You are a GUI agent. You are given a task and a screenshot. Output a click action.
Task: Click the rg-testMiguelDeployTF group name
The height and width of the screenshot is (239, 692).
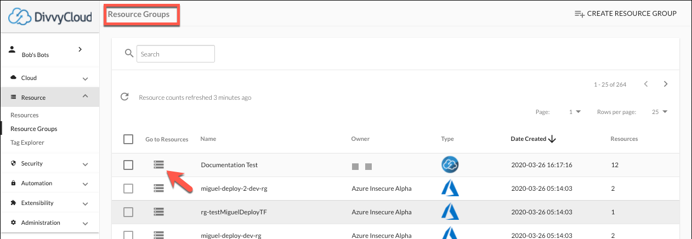pyautogui.click(x=233, y=212)
